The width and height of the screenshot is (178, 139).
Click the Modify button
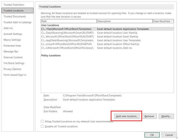(166, 116)
